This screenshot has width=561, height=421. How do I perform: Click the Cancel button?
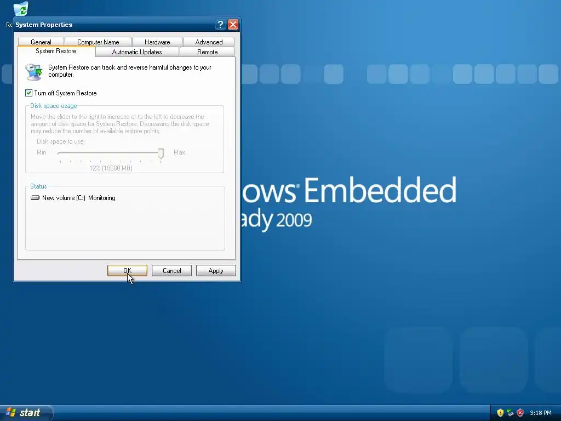171,271
